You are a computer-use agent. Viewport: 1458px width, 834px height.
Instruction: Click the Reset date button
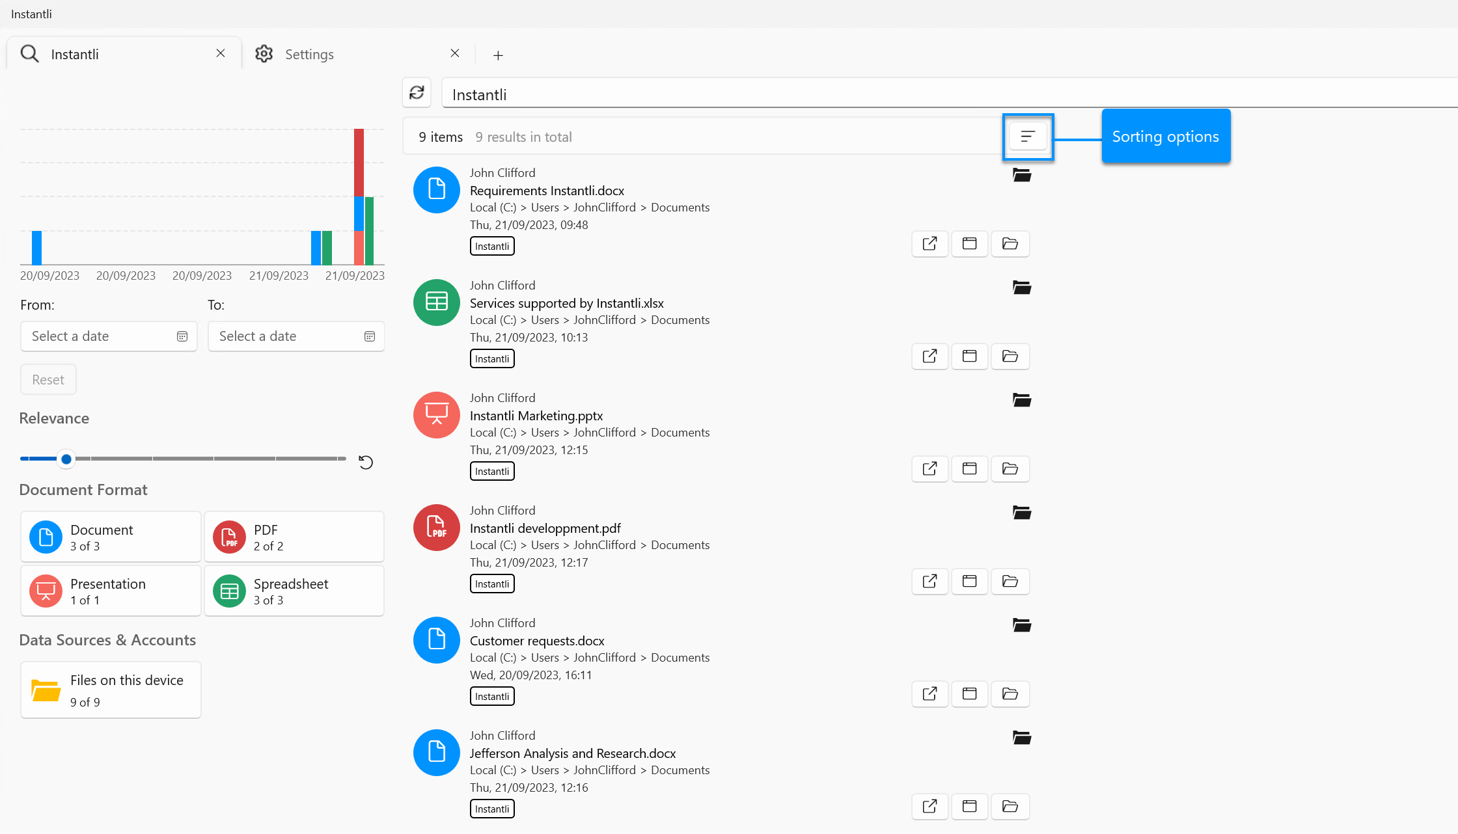48,380
